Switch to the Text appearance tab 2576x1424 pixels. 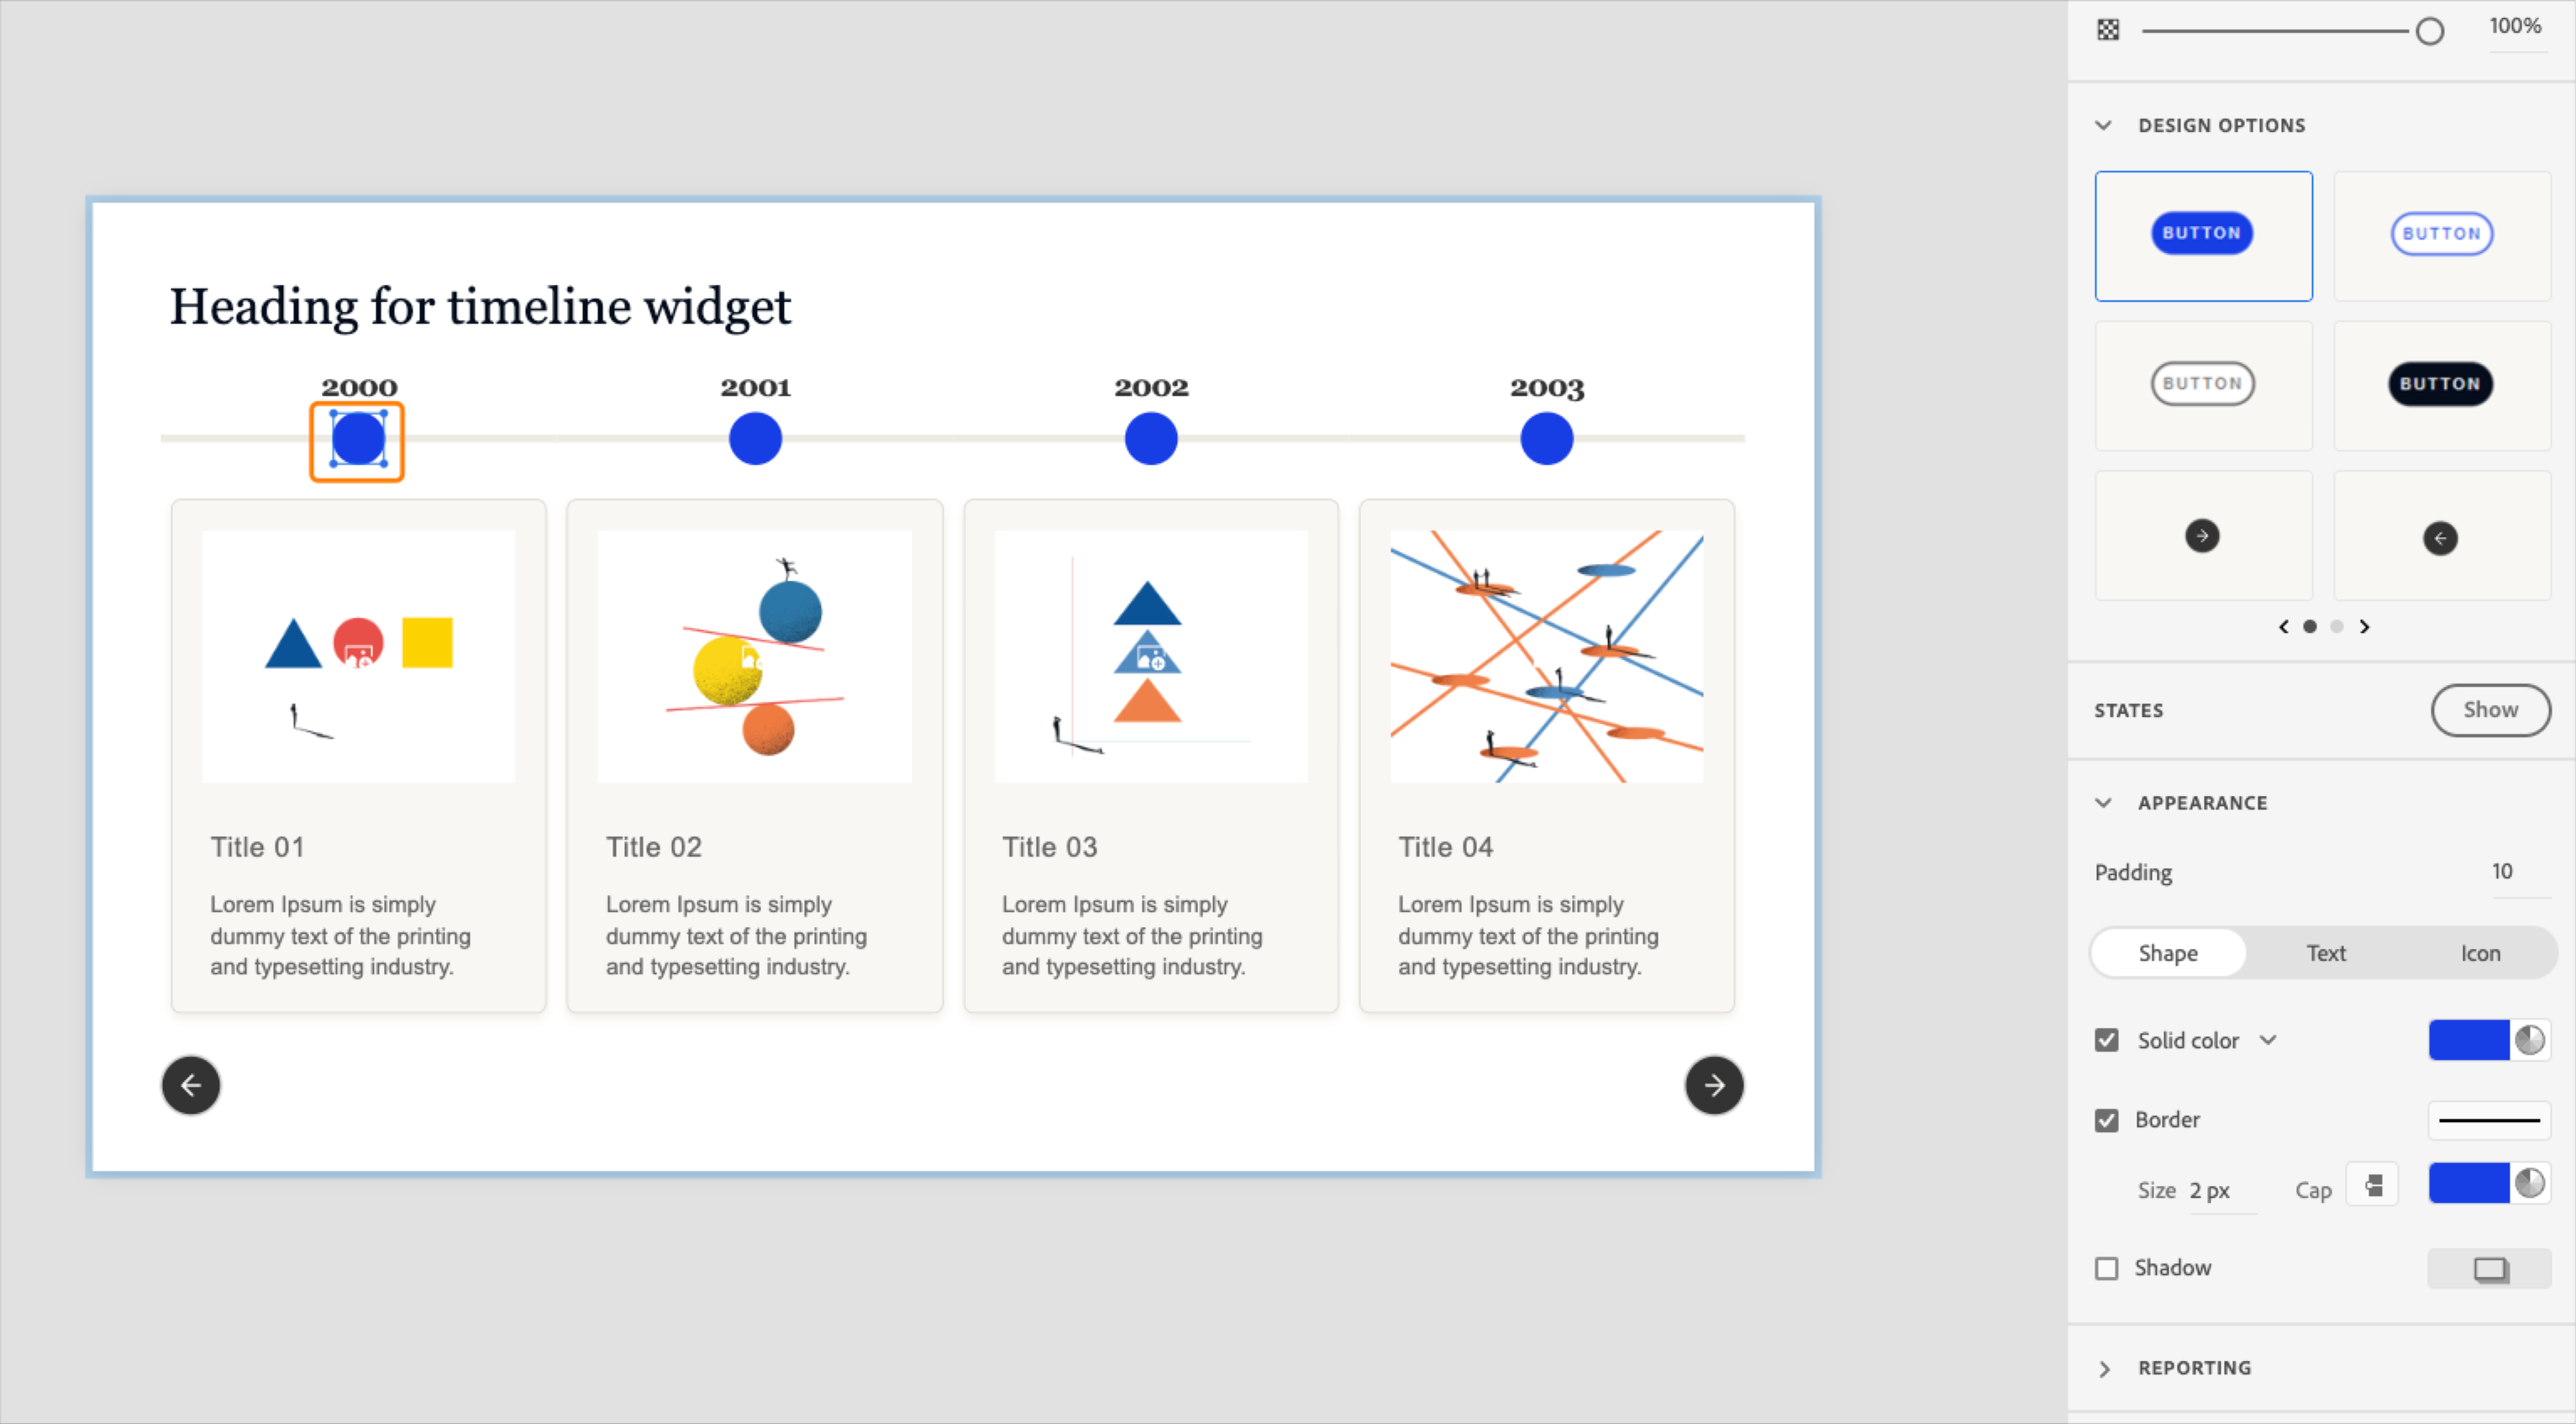point(2325,952)
